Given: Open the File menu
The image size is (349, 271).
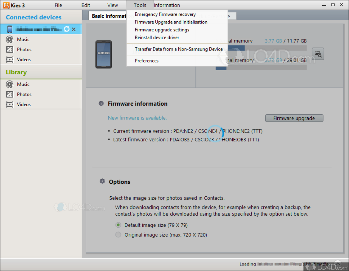Looking at the screenshot, I should [58, 5].
